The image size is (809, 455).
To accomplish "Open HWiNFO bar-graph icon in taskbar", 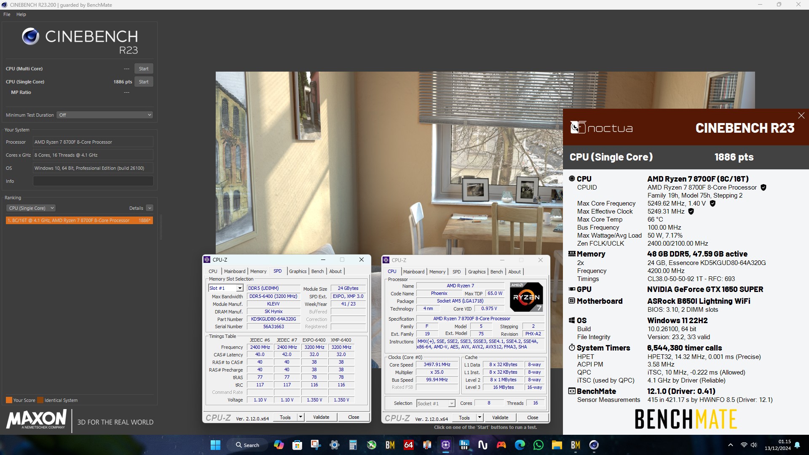I will click(x=464, y=445).
